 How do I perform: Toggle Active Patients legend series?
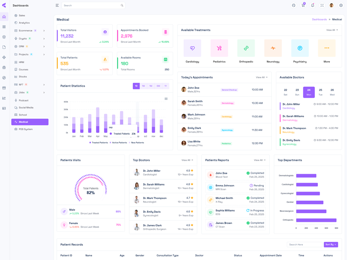119,143
